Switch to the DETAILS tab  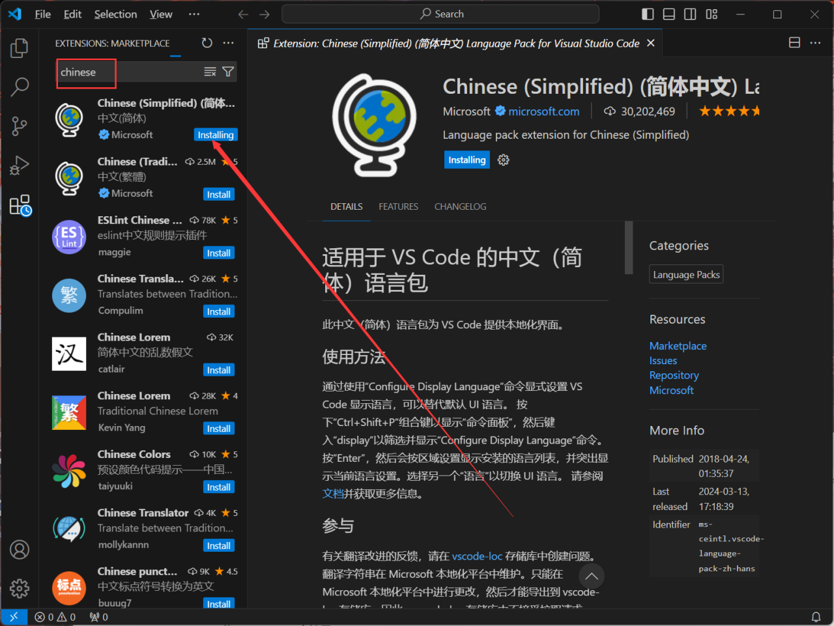pyautogui.click(x=347, y=206)
